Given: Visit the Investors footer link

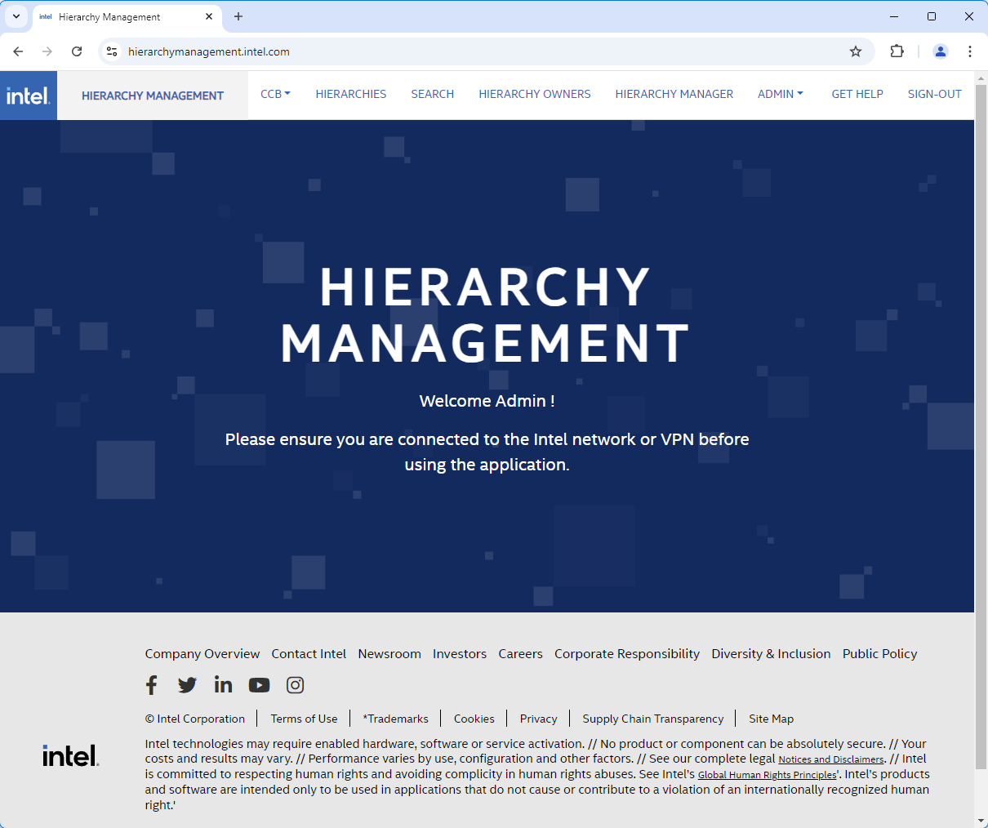Looking at the screenshot, I should pos(460,653).
